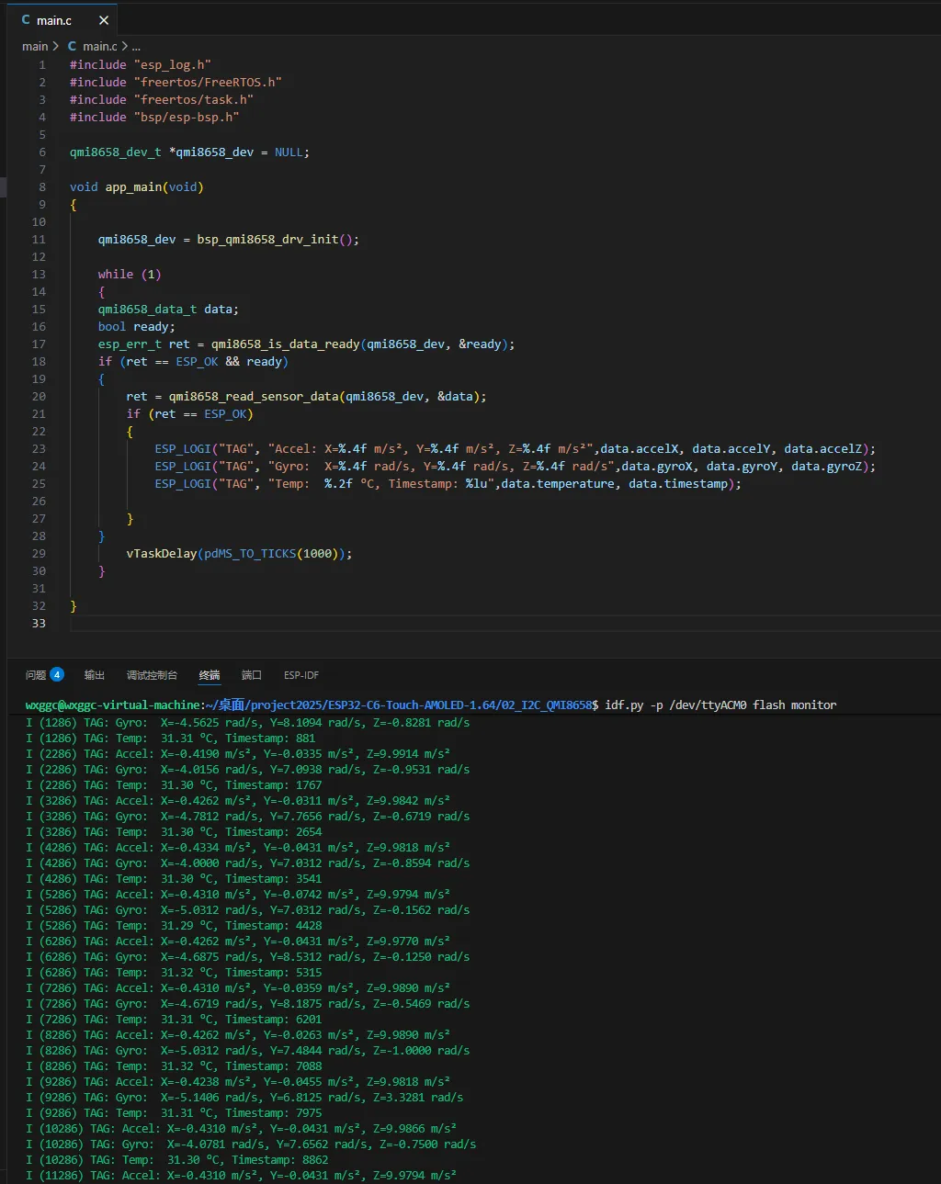Click the C language icon in main.c tab
This screenshot has width=941, height=1184.
[26, 20]
